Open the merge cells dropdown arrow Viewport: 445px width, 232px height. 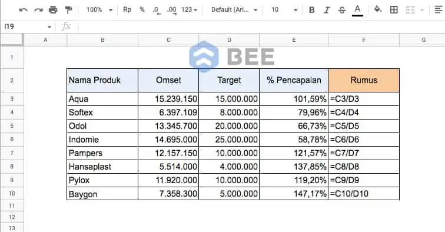click(x=422, y=10)
